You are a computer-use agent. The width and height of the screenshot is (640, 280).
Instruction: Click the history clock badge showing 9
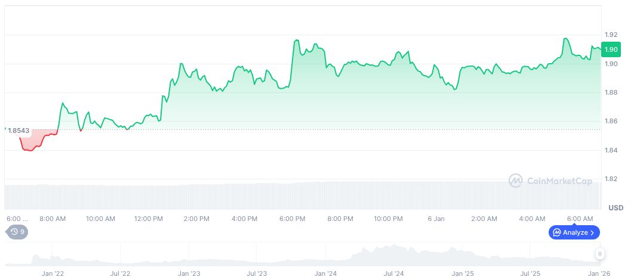point(17,232)
